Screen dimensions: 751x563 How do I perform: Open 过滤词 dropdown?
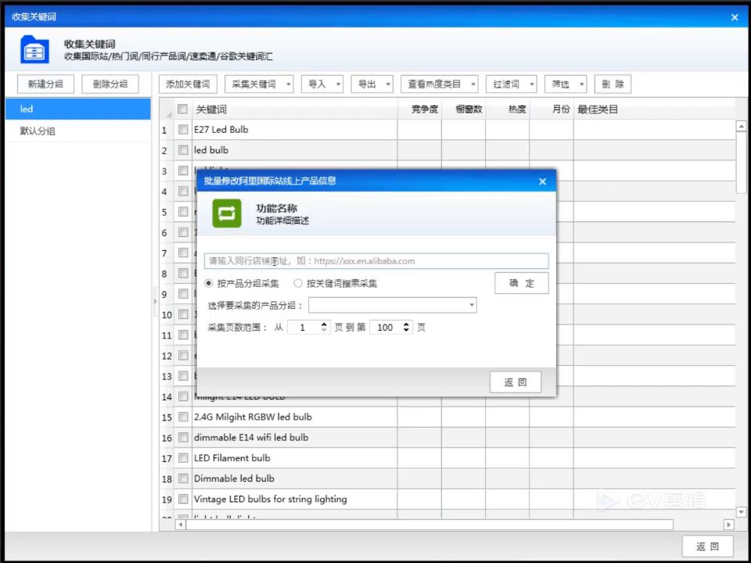511,84
